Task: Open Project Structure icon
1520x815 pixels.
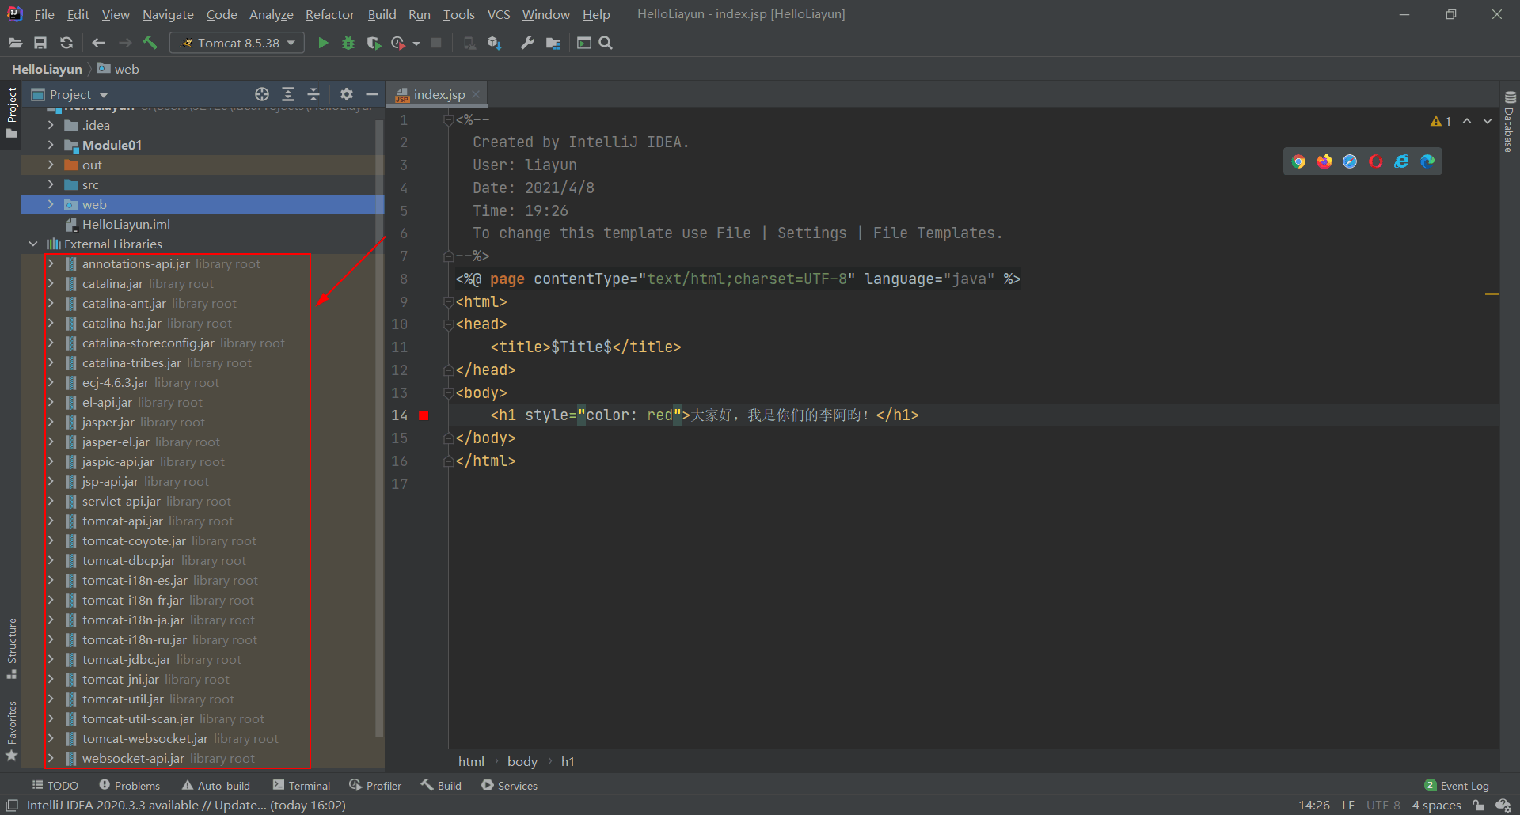Action: pyautogui.click(x=553, y=43)
